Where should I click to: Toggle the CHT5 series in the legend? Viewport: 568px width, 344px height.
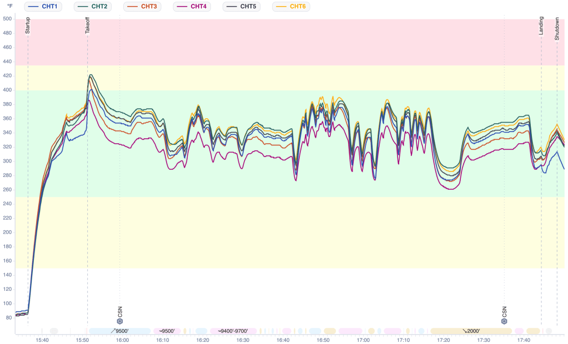[242, 7]
